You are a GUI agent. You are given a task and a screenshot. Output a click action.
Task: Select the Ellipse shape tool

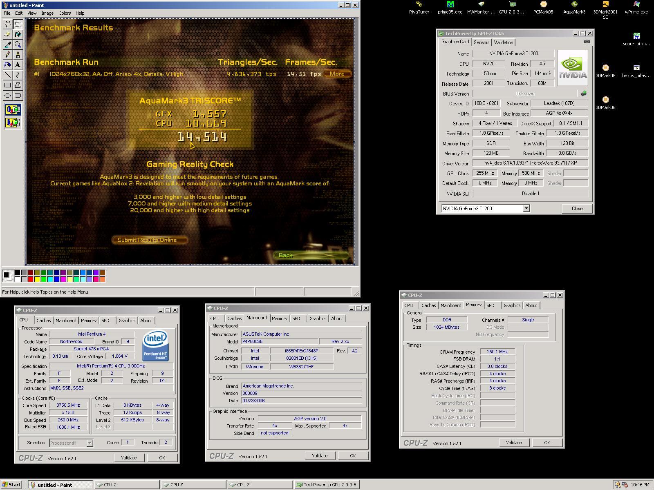8,96
